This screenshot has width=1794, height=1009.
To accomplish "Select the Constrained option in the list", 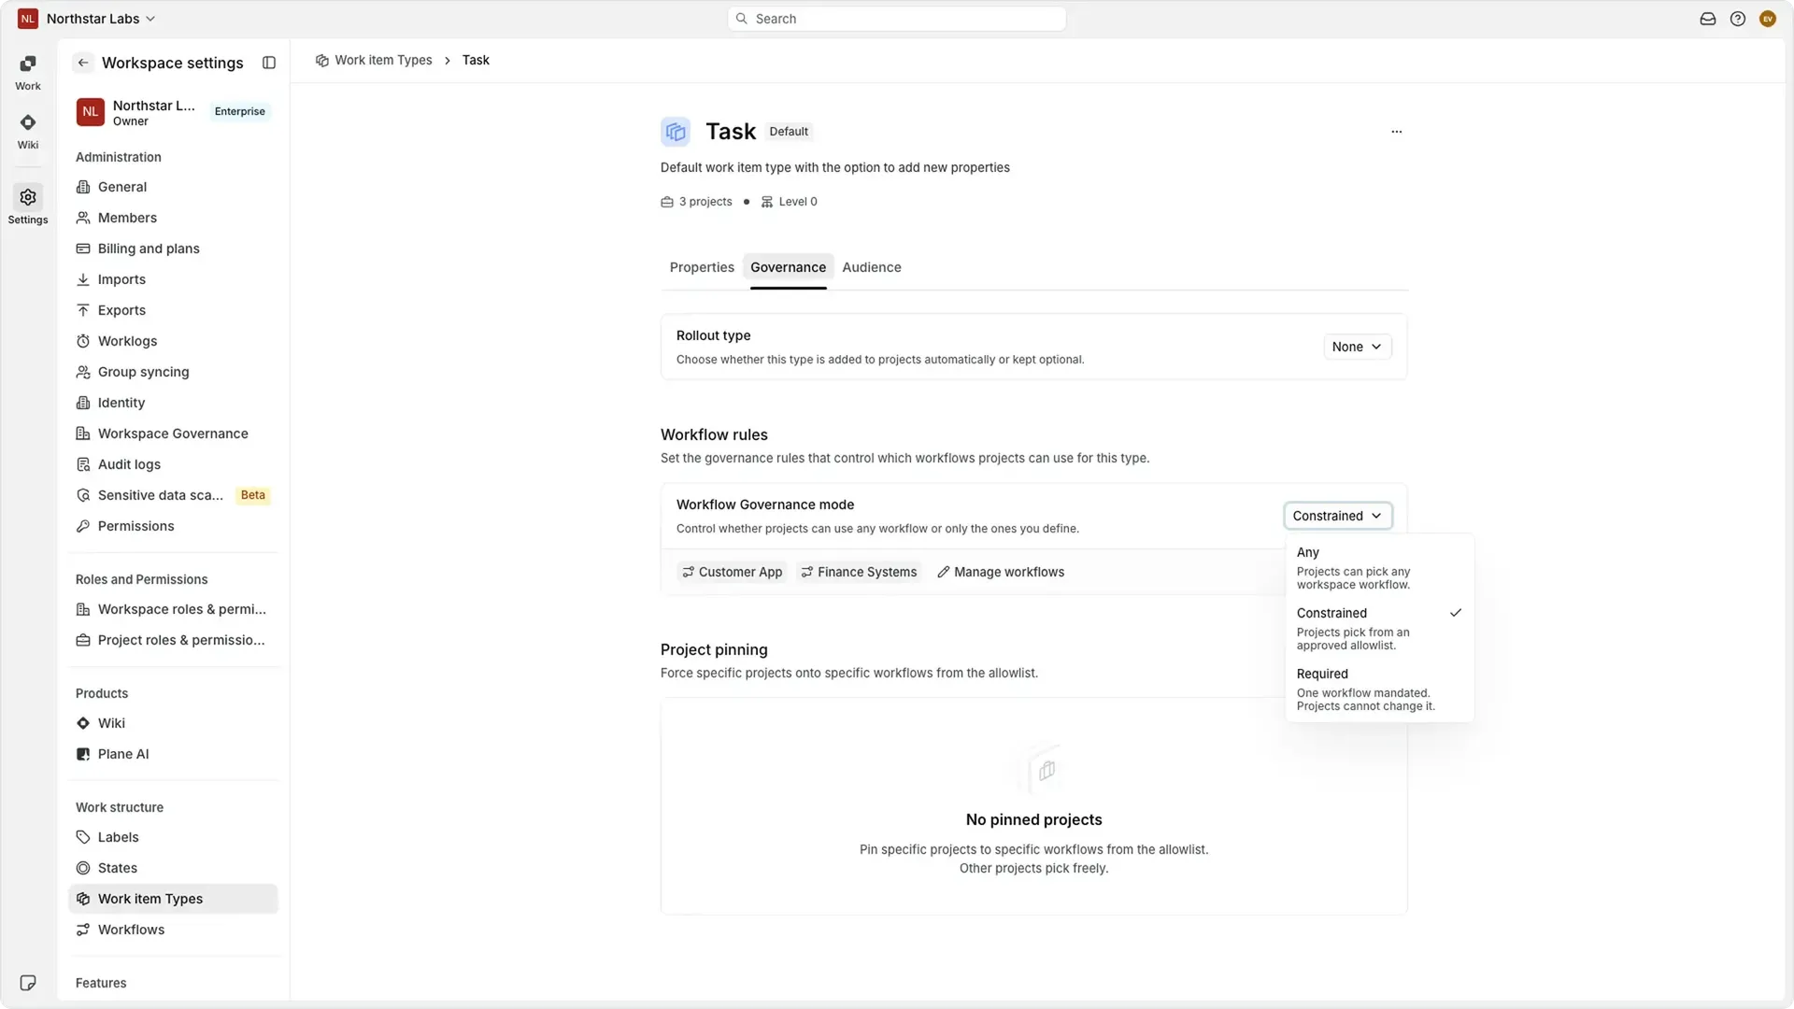I will [1379, 629].
